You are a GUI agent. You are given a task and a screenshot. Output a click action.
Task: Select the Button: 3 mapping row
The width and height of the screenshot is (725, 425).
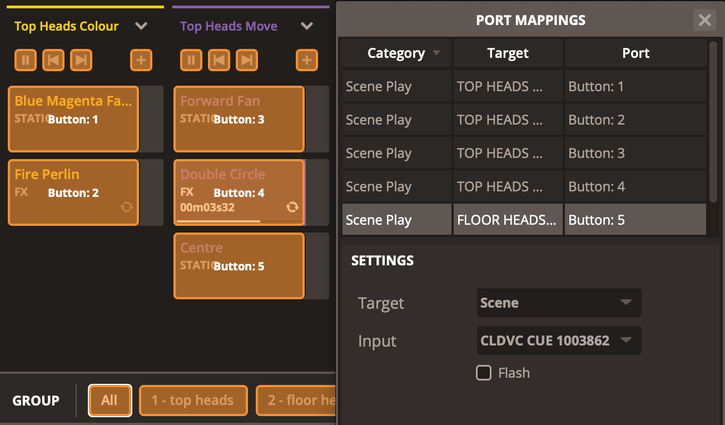[x=524, y=153]
